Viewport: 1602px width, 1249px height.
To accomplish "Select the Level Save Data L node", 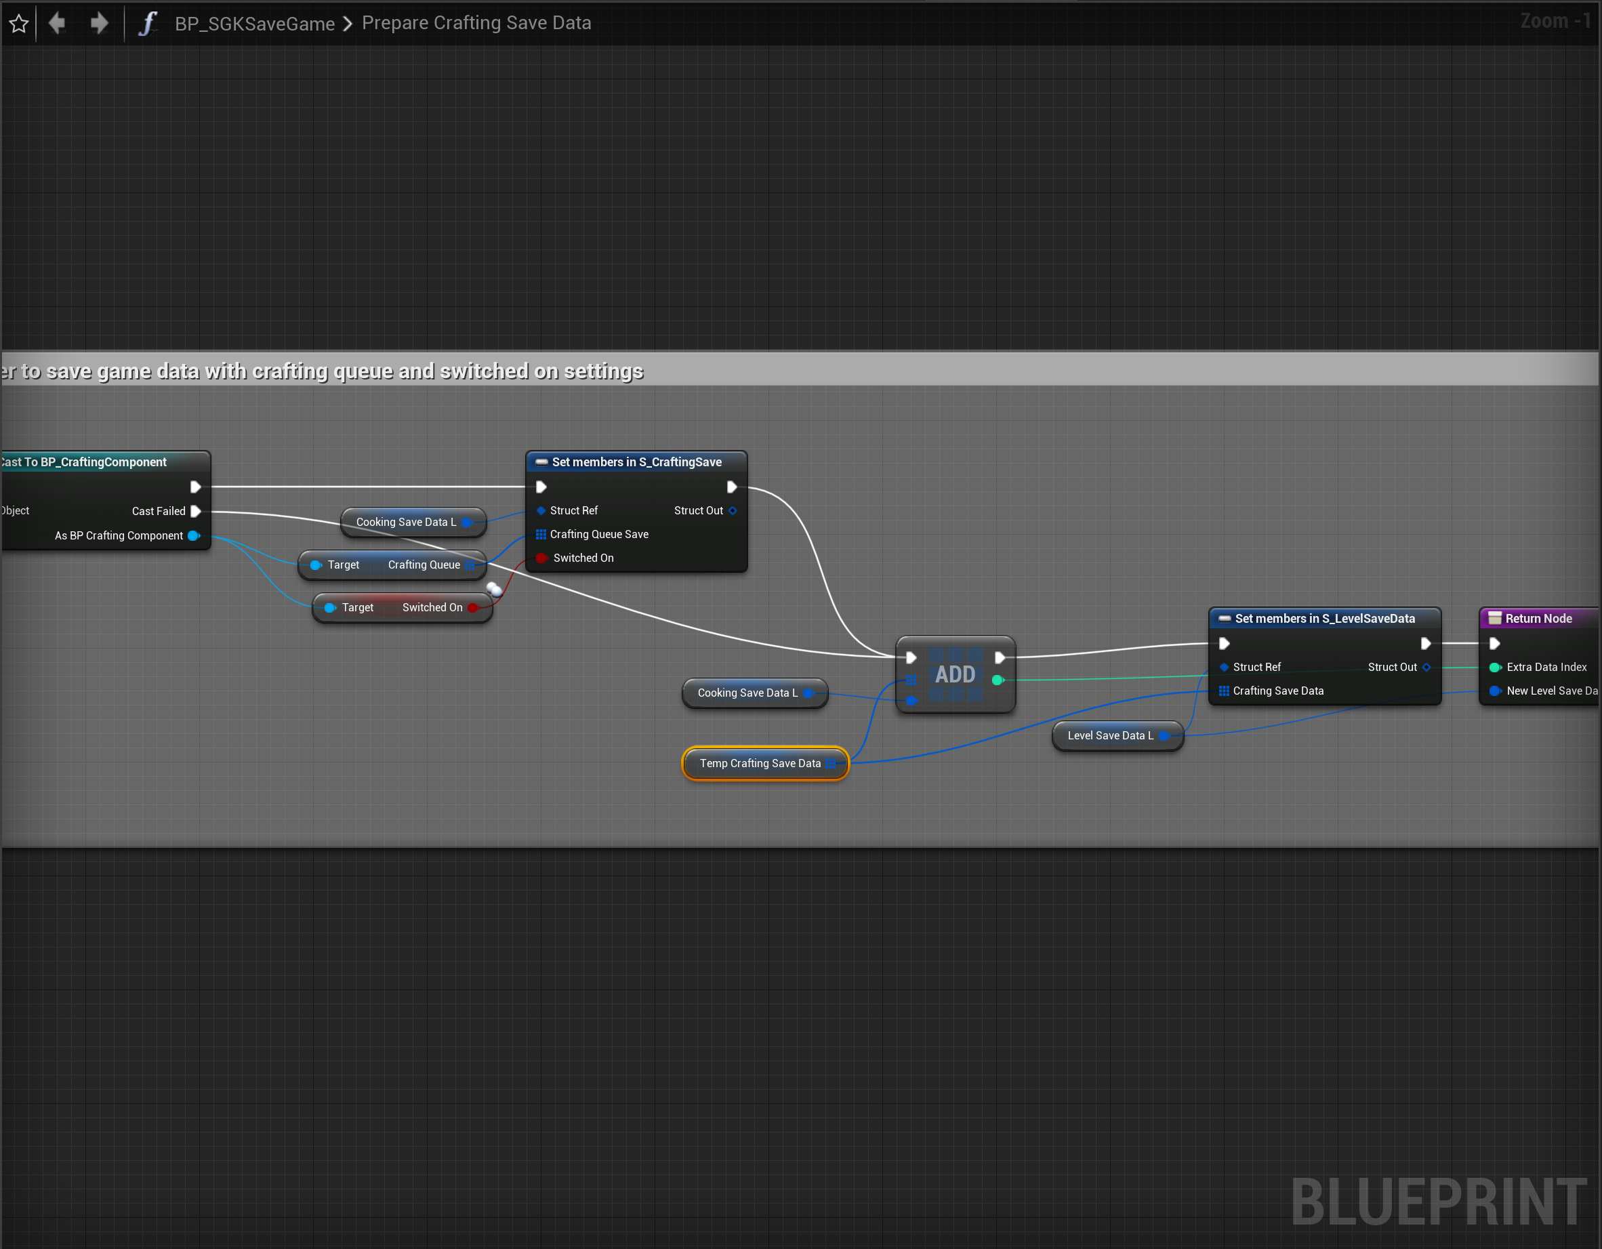I will click(1109, 735).
